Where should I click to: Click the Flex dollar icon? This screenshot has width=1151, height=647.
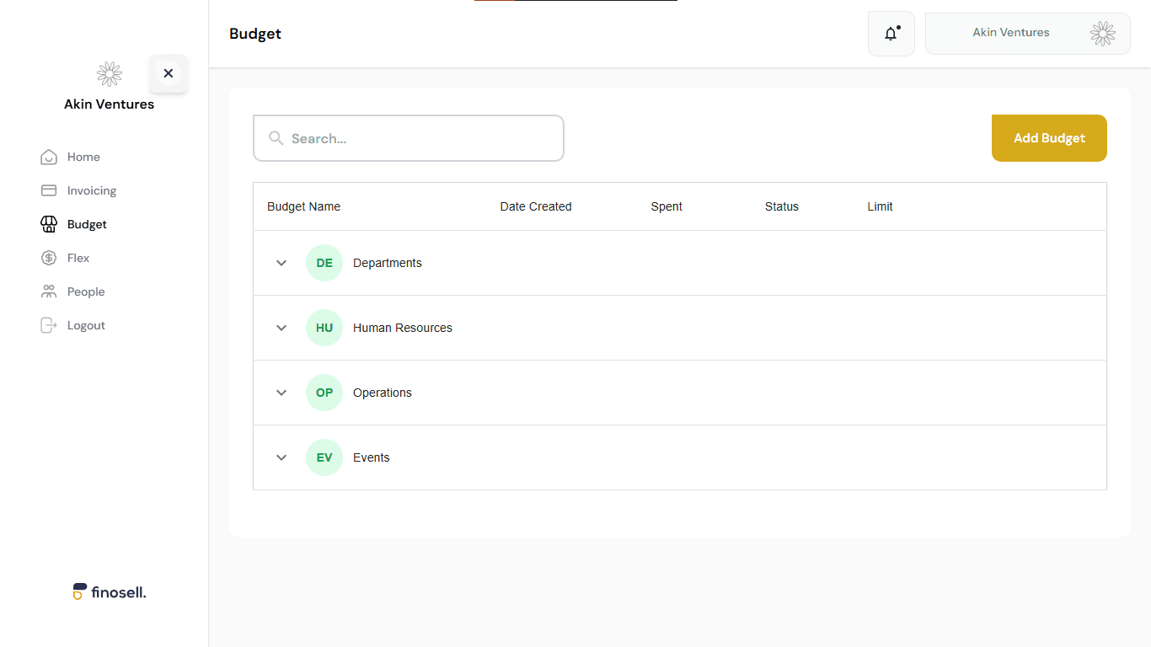click(49, 258)
